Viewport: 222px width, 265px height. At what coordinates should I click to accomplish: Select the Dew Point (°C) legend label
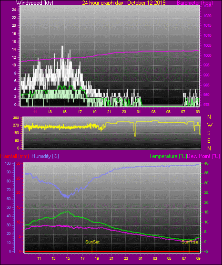[203, 156]
